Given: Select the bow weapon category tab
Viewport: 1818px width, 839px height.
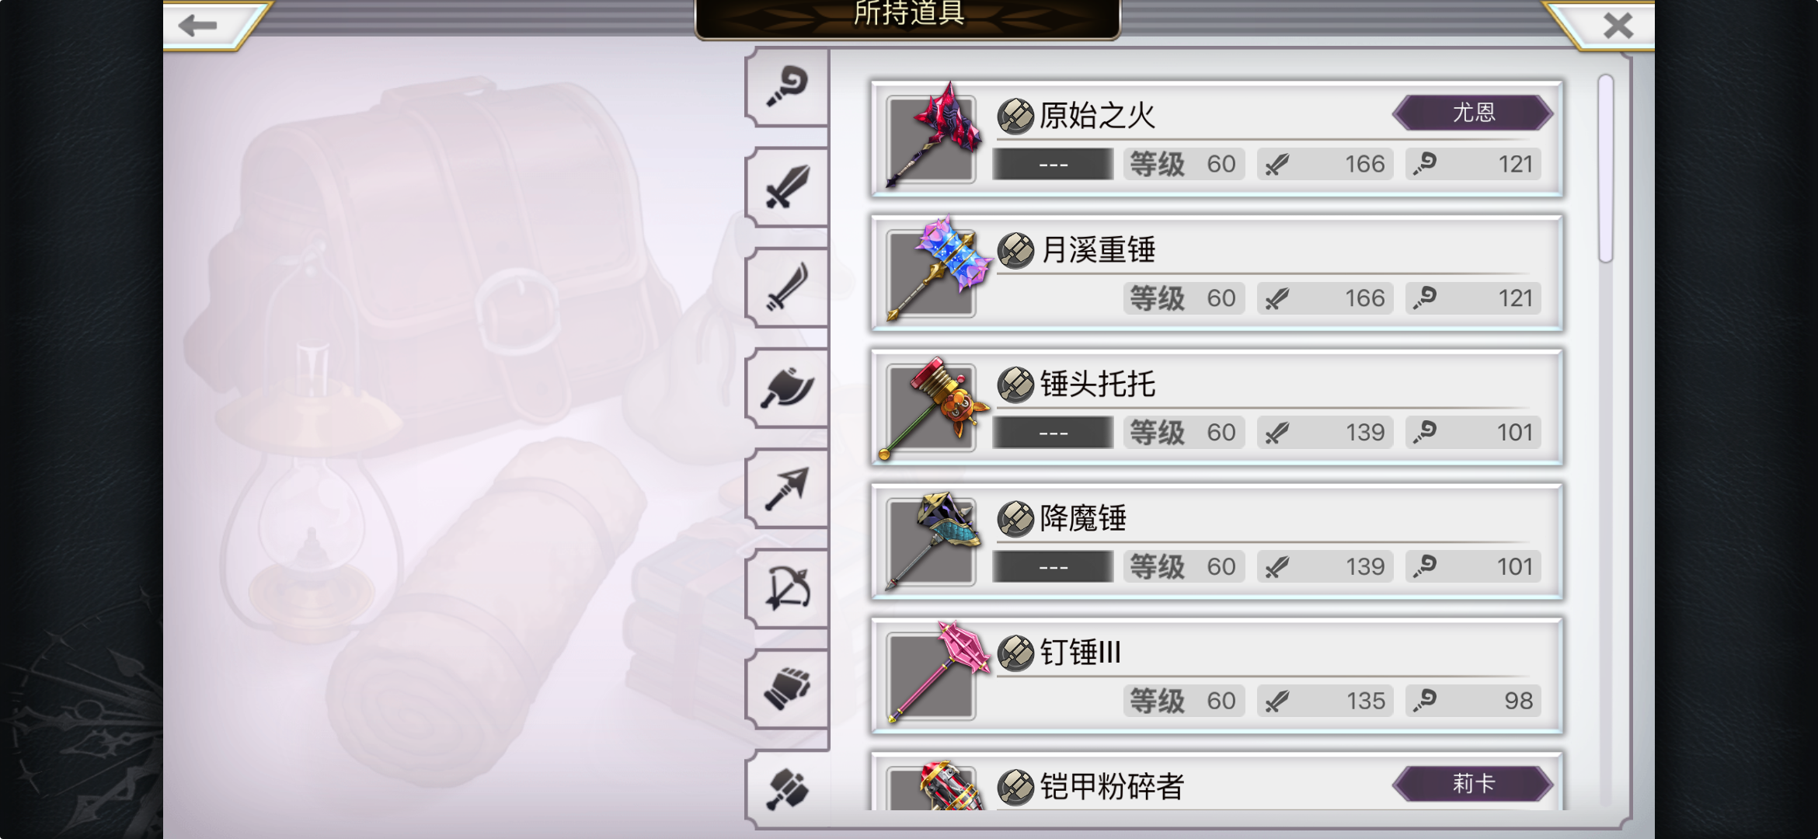Looking at the screenshot, I should click(x=787, y=588).
